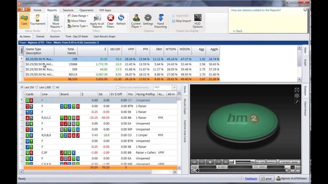The image size is (328, 184).
Task: Click EXPORT HAND button
Action: click(289, 162)
